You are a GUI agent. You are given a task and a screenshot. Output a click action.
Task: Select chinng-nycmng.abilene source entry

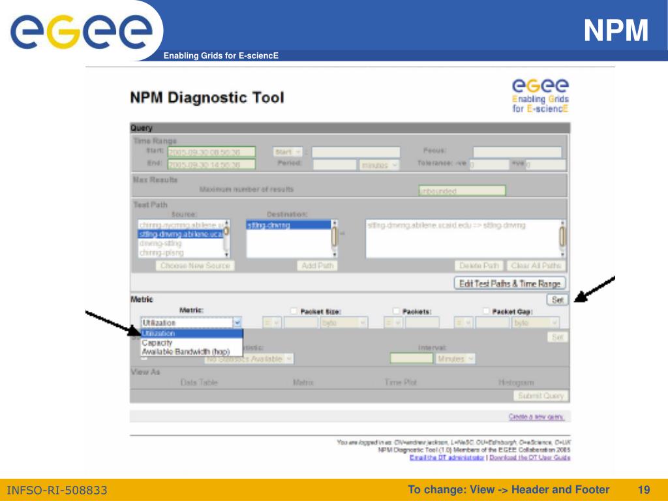tap(181, 225)
